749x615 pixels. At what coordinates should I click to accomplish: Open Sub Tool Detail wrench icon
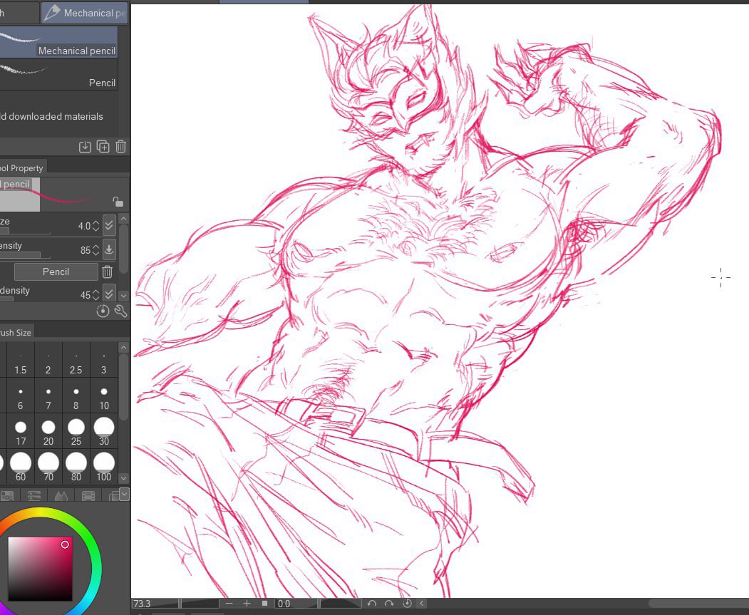[121, 311]
